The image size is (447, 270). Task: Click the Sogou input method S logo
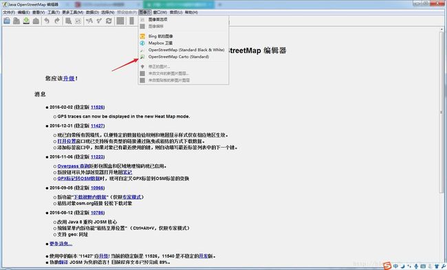coord(387,266)
